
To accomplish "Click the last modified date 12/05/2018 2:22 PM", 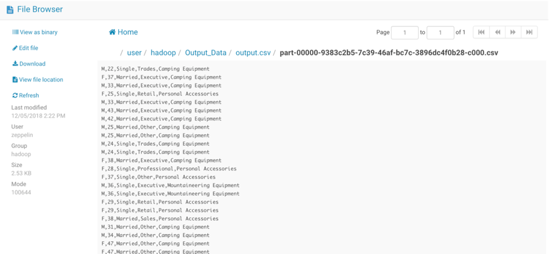I will click(38, 116).
